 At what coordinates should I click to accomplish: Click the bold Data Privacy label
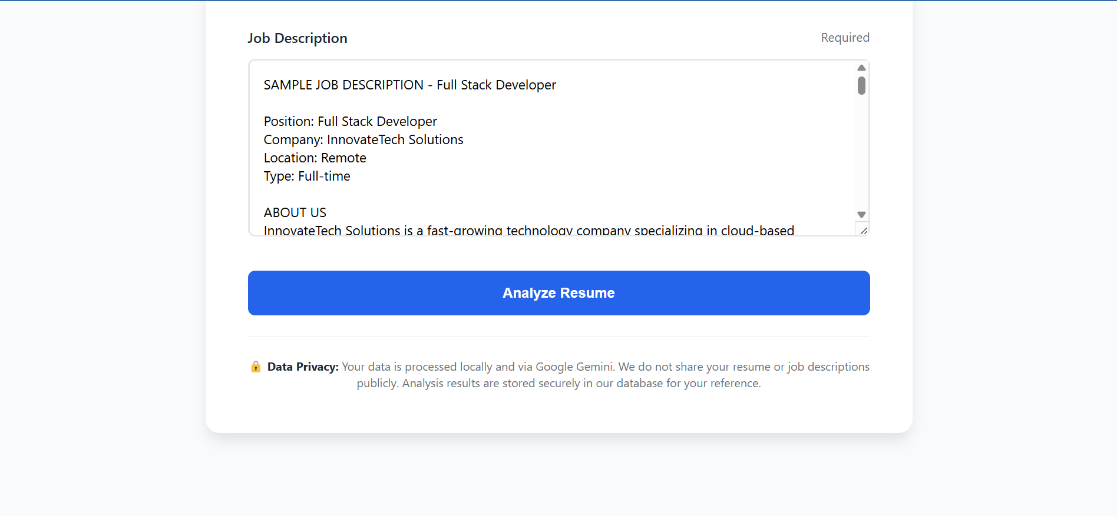303,367
